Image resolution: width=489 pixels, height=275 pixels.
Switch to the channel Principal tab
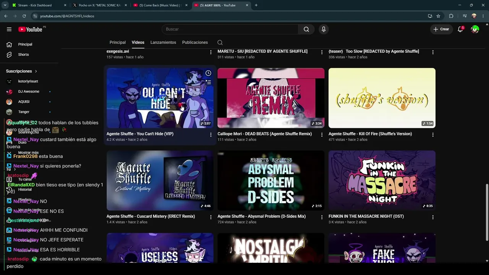coord(118,42)
